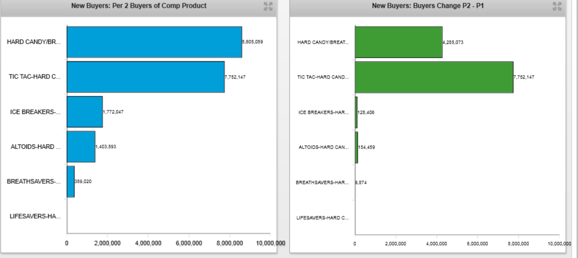Click the blue ICE BREAKERS bar
This screenshot has height=258, width=578.
84,112
